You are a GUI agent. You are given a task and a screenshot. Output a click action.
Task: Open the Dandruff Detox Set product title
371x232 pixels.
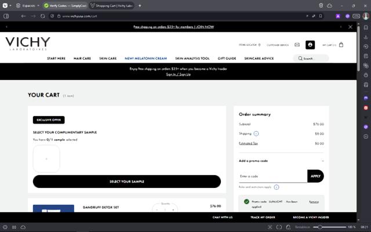pyautogui.click(x=101, y=208)
